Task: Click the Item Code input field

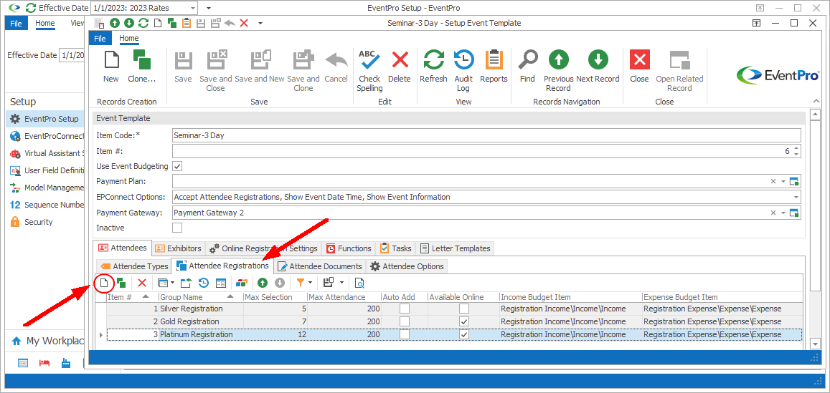Action: pos(486,135)
